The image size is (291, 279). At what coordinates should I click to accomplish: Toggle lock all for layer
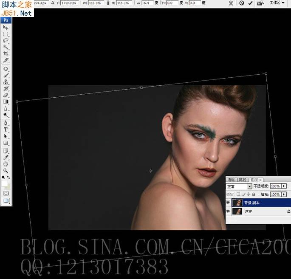pyautogui.click(x=254, y=194)
